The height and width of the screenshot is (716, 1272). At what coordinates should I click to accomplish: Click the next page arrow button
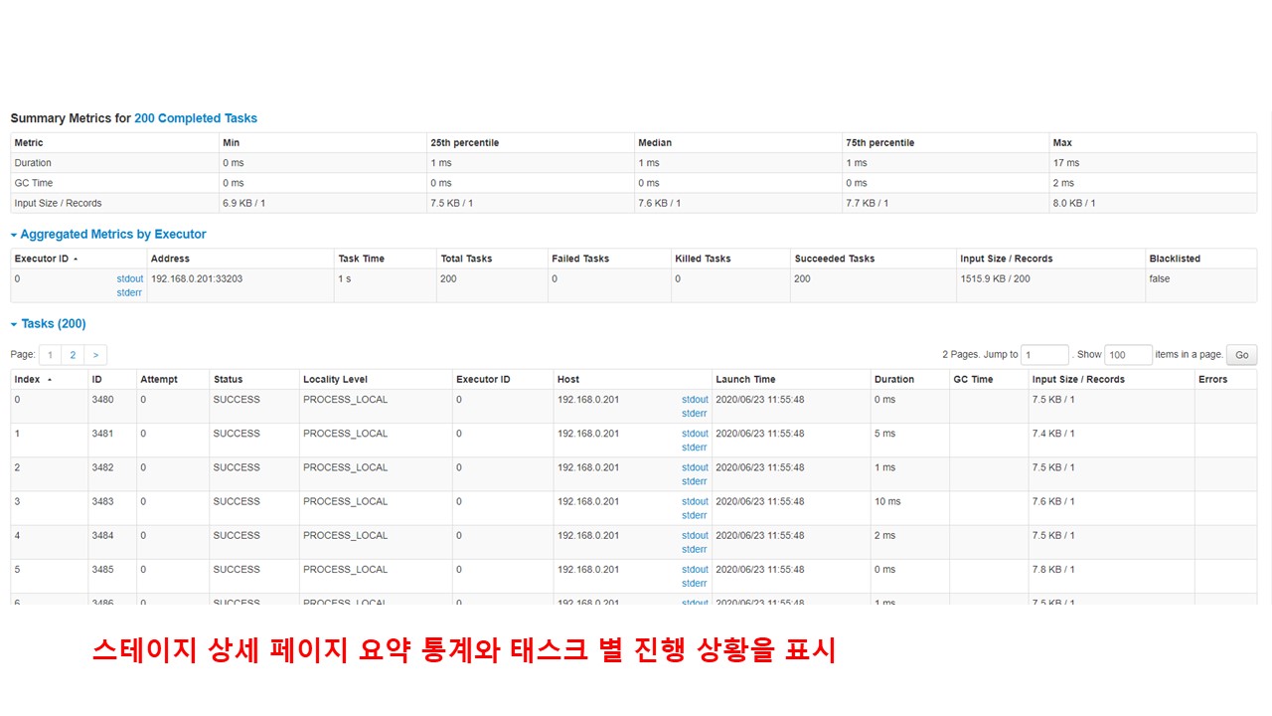pyautogui.click(x=95, y=355)
